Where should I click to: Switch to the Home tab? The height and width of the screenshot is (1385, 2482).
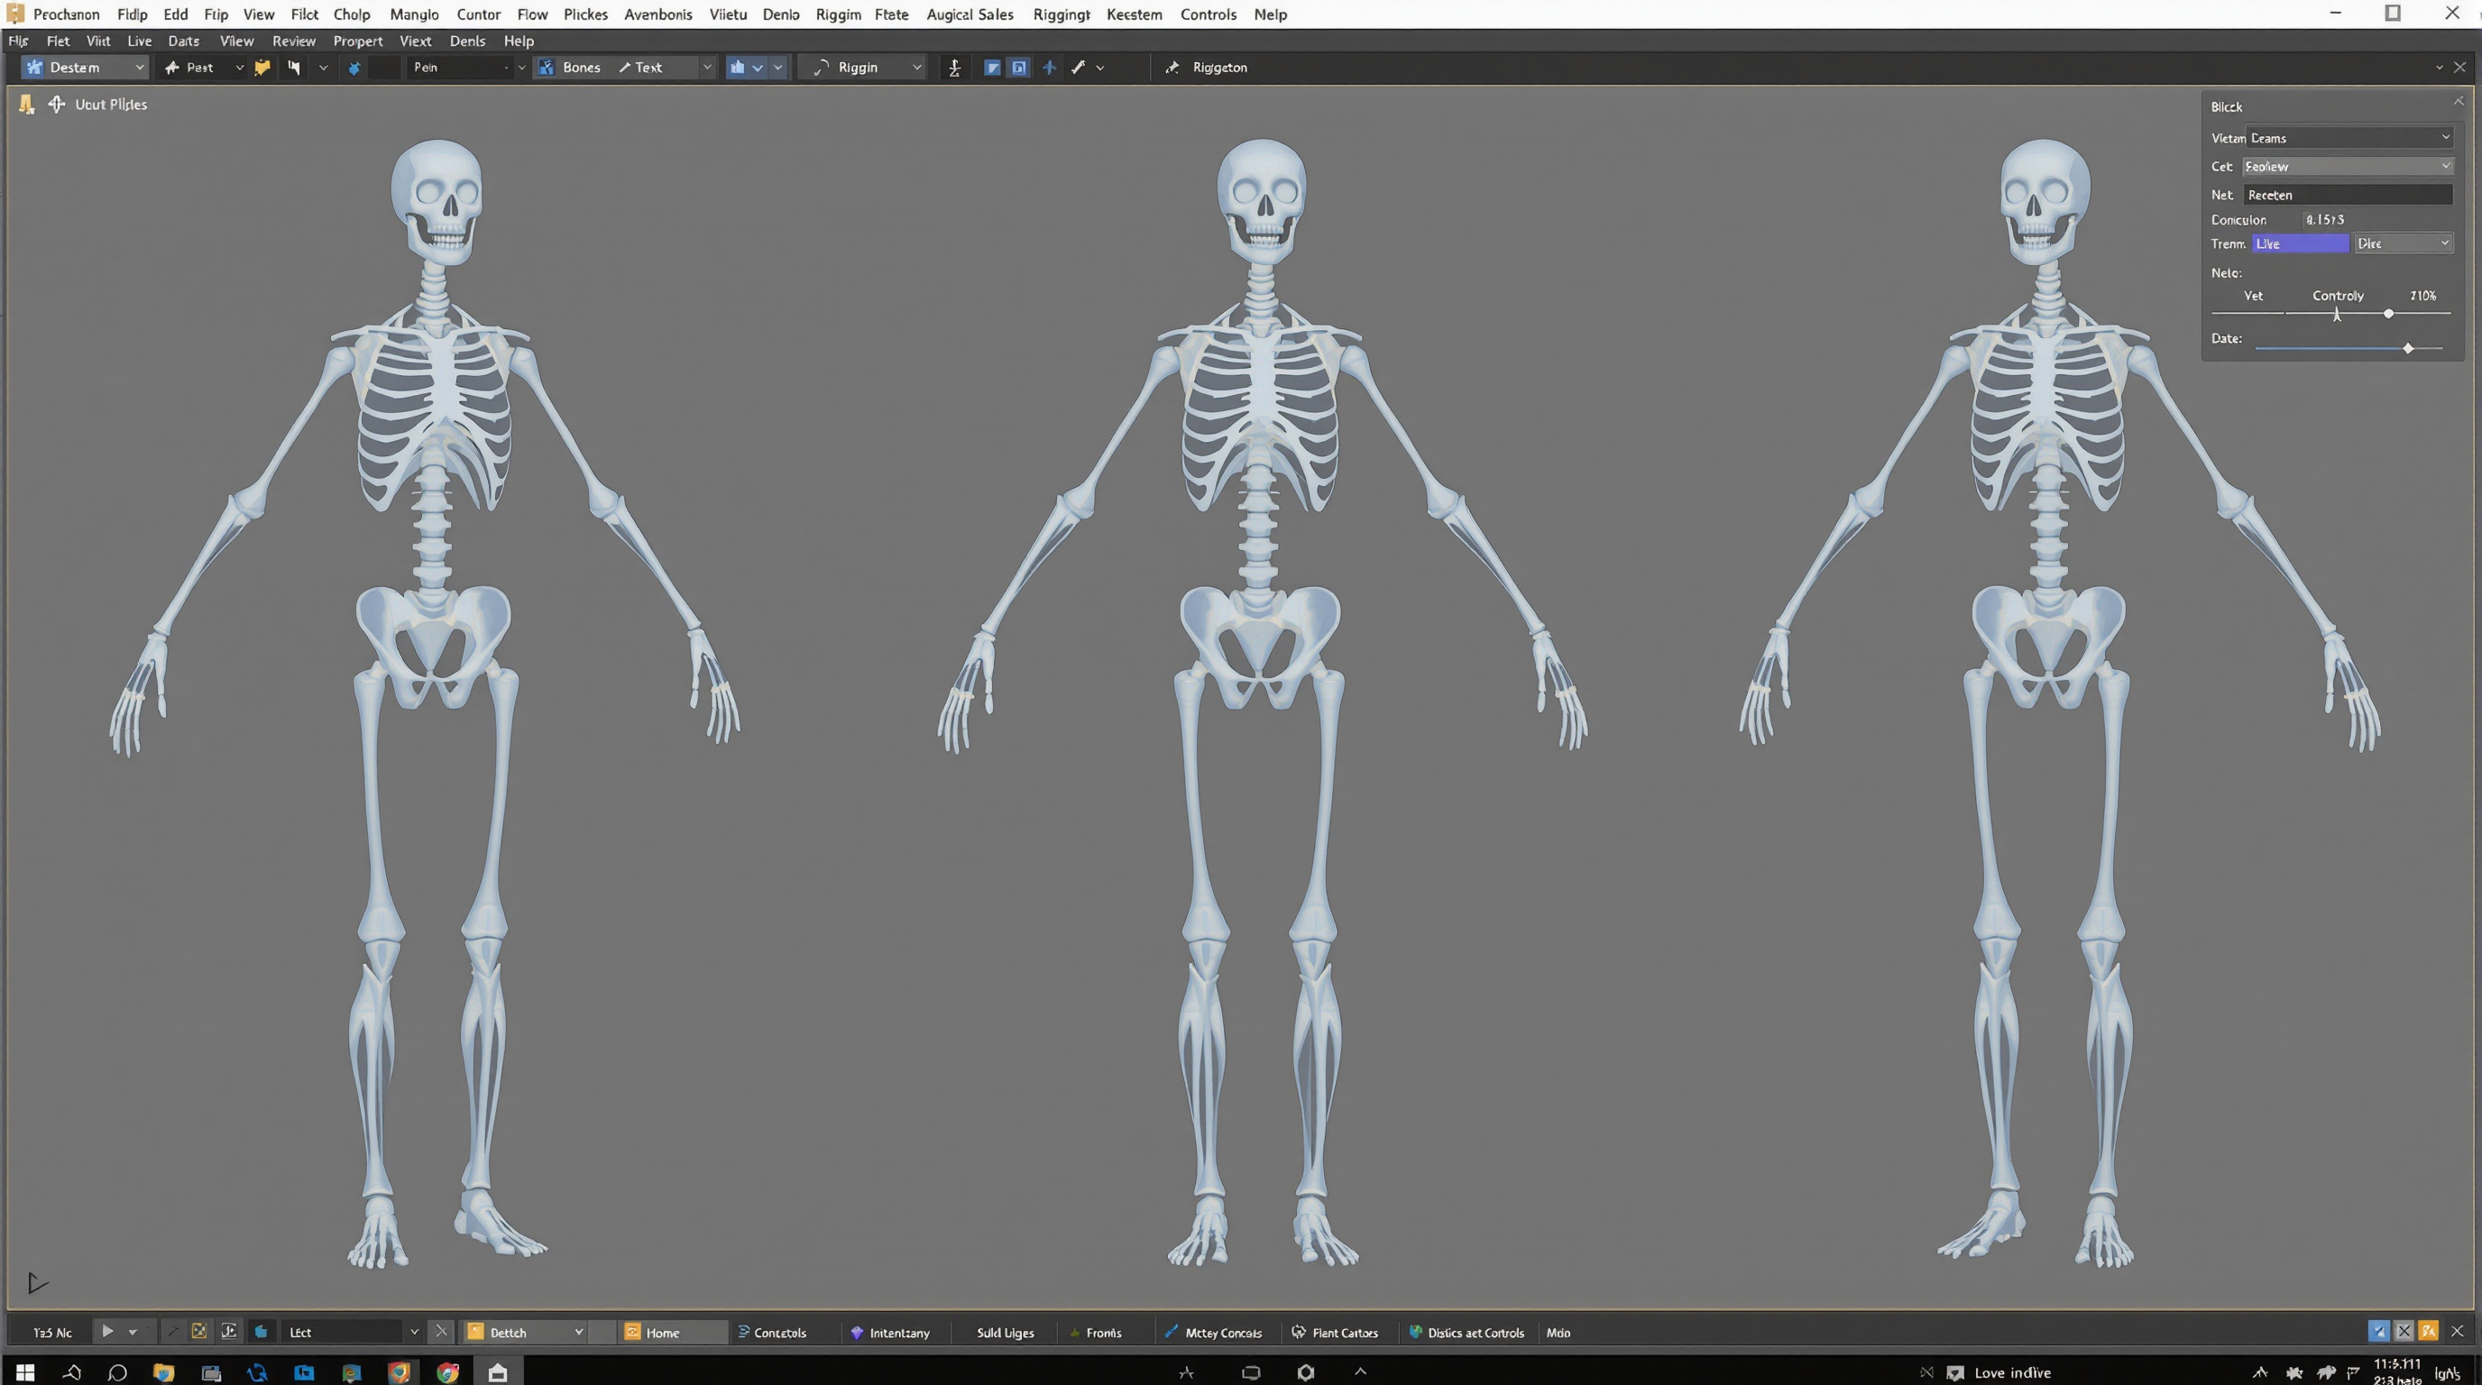point(673,1332)
